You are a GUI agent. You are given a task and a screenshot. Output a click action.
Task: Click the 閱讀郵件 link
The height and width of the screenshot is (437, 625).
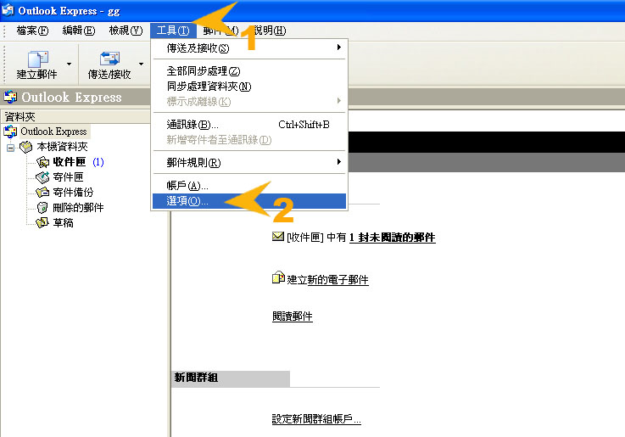[x=293, y=317]
